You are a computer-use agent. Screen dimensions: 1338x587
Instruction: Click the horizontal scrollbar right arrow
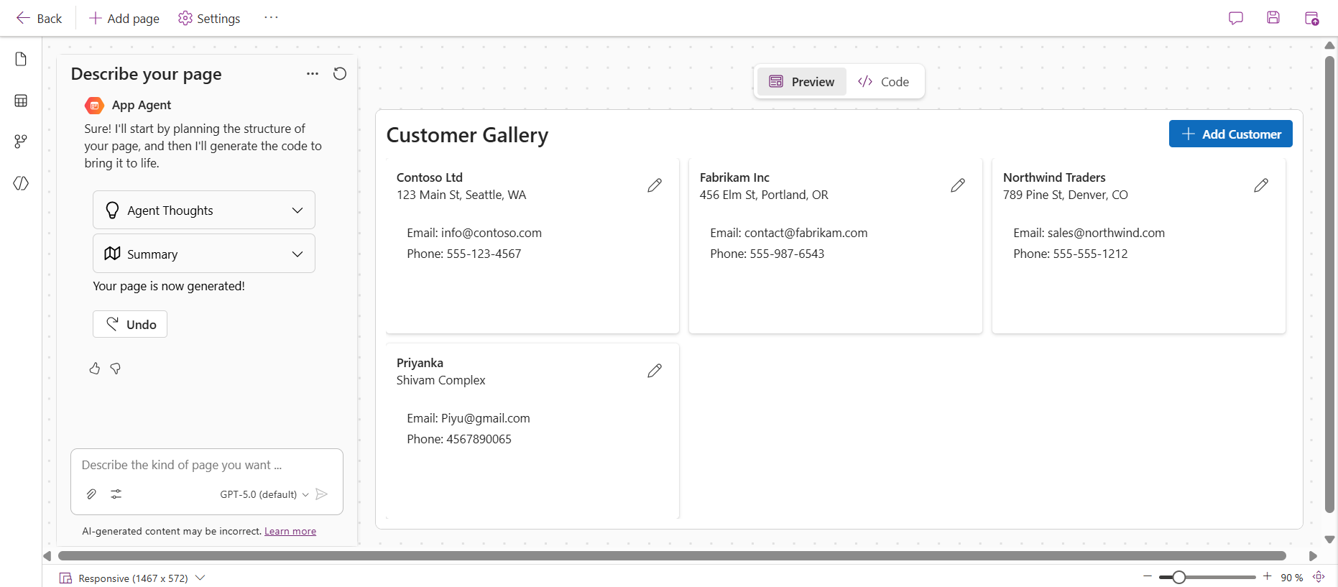(x=1313, y=556)
